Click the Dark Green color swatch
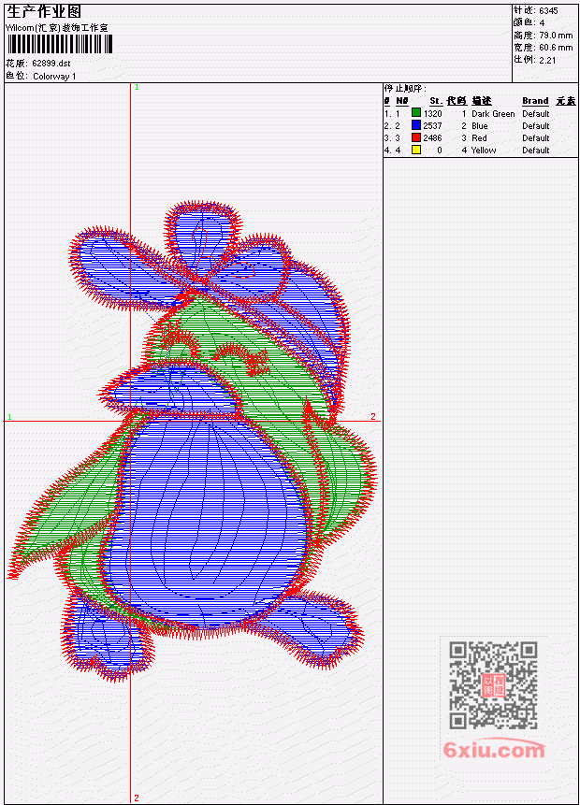580x805 pixels. [416, 113]
